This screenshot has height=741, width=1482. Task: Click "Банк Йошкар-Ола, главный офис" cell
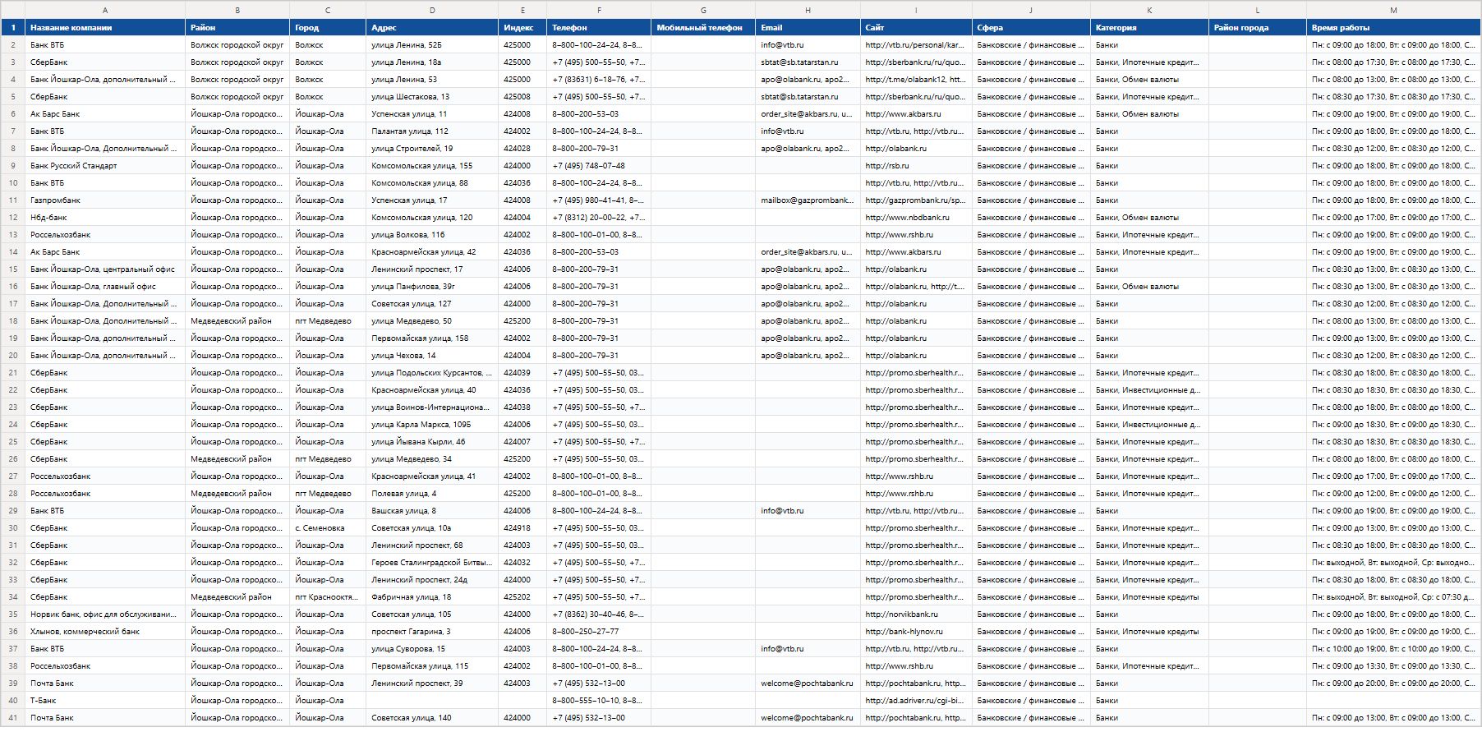(x=105, y=287)
